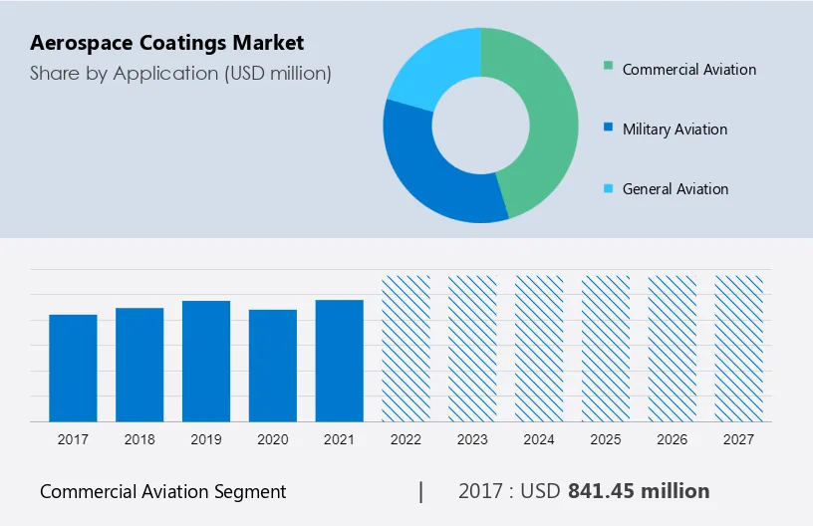Click the Commercial Aviation Segment caption
813x526 pixels.
point(162,492)
